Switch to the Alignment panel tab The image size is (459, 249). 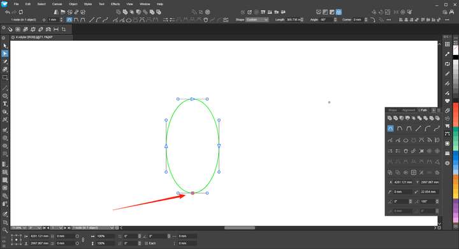tap(409, 110)
